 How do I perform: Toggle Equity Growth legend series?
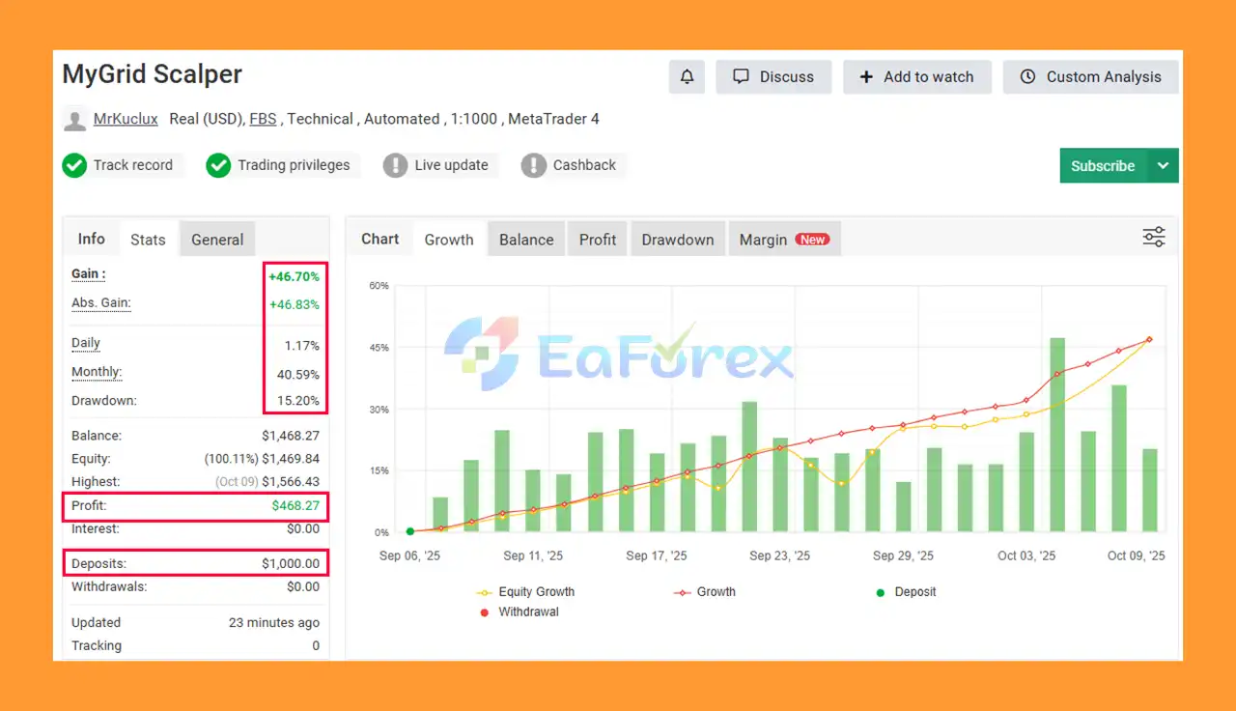click(525, 592)
